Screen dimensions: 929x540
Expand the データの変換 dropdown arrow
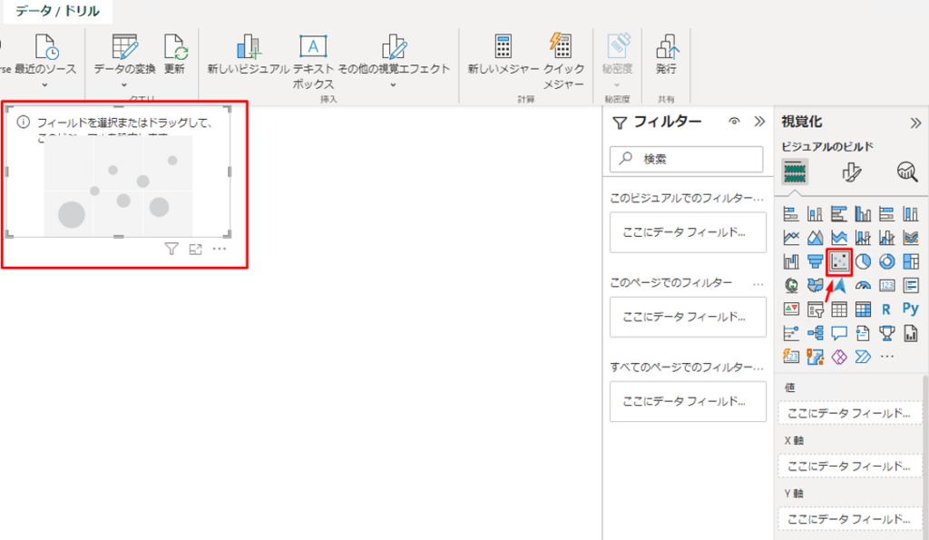[x=124, y=85]
